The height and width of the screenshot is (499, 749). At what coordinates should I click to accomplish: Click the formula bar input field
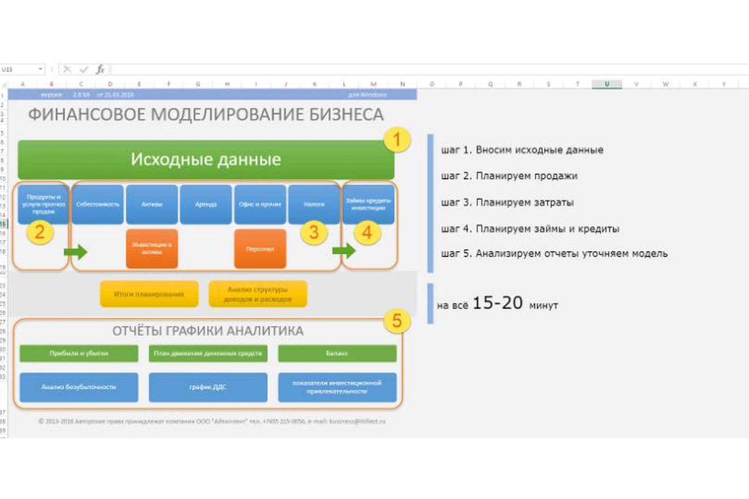pos(390,69)
